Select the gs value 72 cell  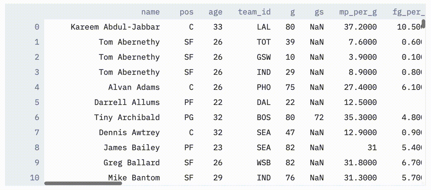coord(319,117)
